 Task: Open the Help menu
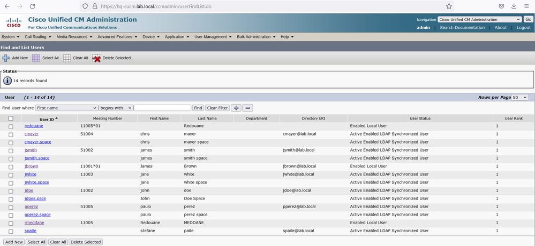[x=287, y=37]
